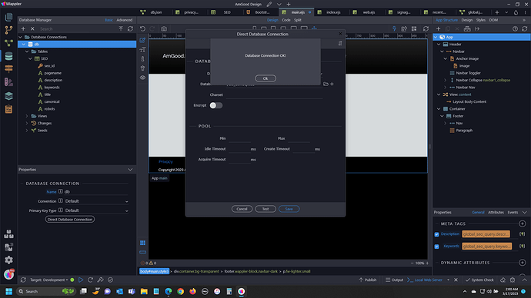Add a new item in Database Manager
The height and width of the screenshot is (298, 531).
tap(23, 28)
